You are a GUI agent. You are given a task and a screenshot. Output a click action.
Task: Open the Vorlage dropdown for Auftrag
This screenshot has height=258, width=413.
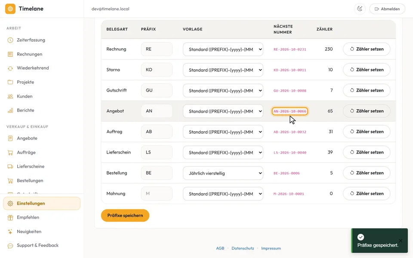pyautogui.click(x=223, y=132)
